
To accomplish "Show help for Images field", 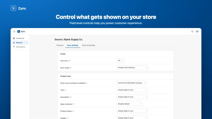I will (x=67, y=118).
